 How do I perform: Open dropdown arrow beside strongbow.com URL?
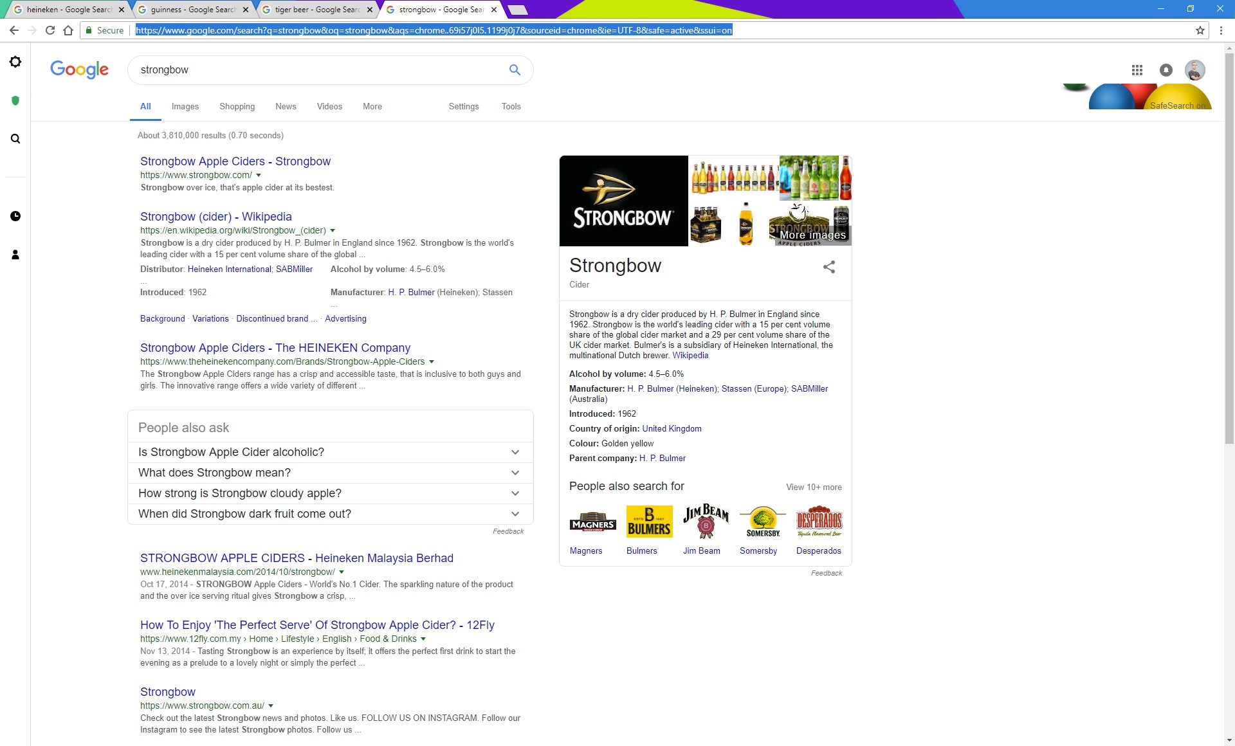click(259, 175)
